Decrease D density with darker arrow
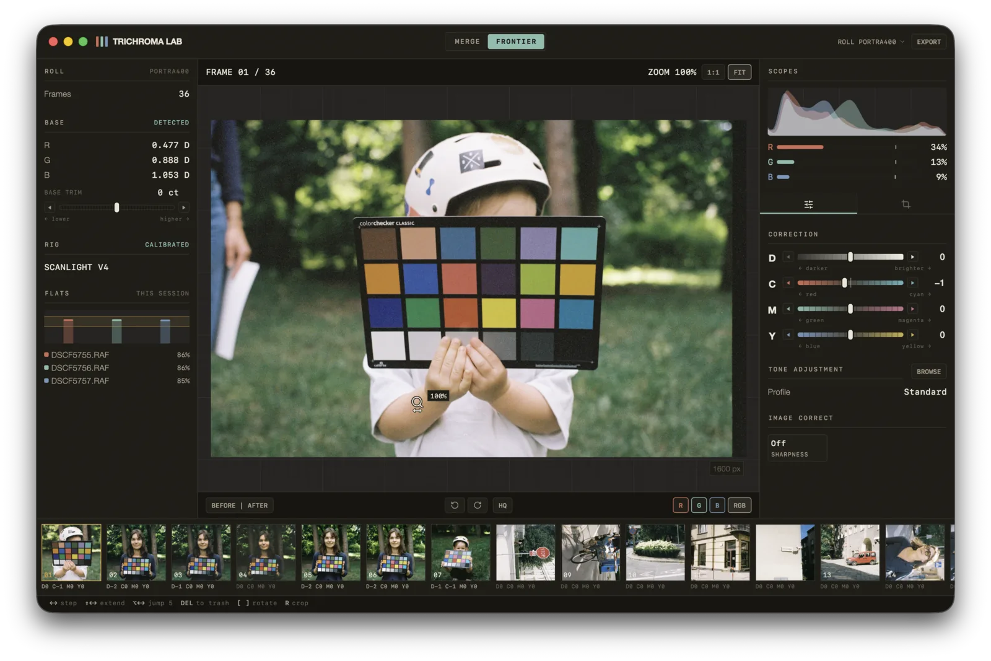 [x=788, y=257]
